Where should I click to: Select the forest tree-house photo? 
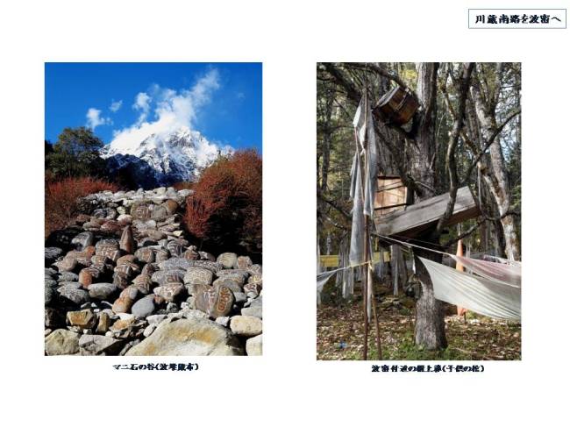[x=419, y=211]
